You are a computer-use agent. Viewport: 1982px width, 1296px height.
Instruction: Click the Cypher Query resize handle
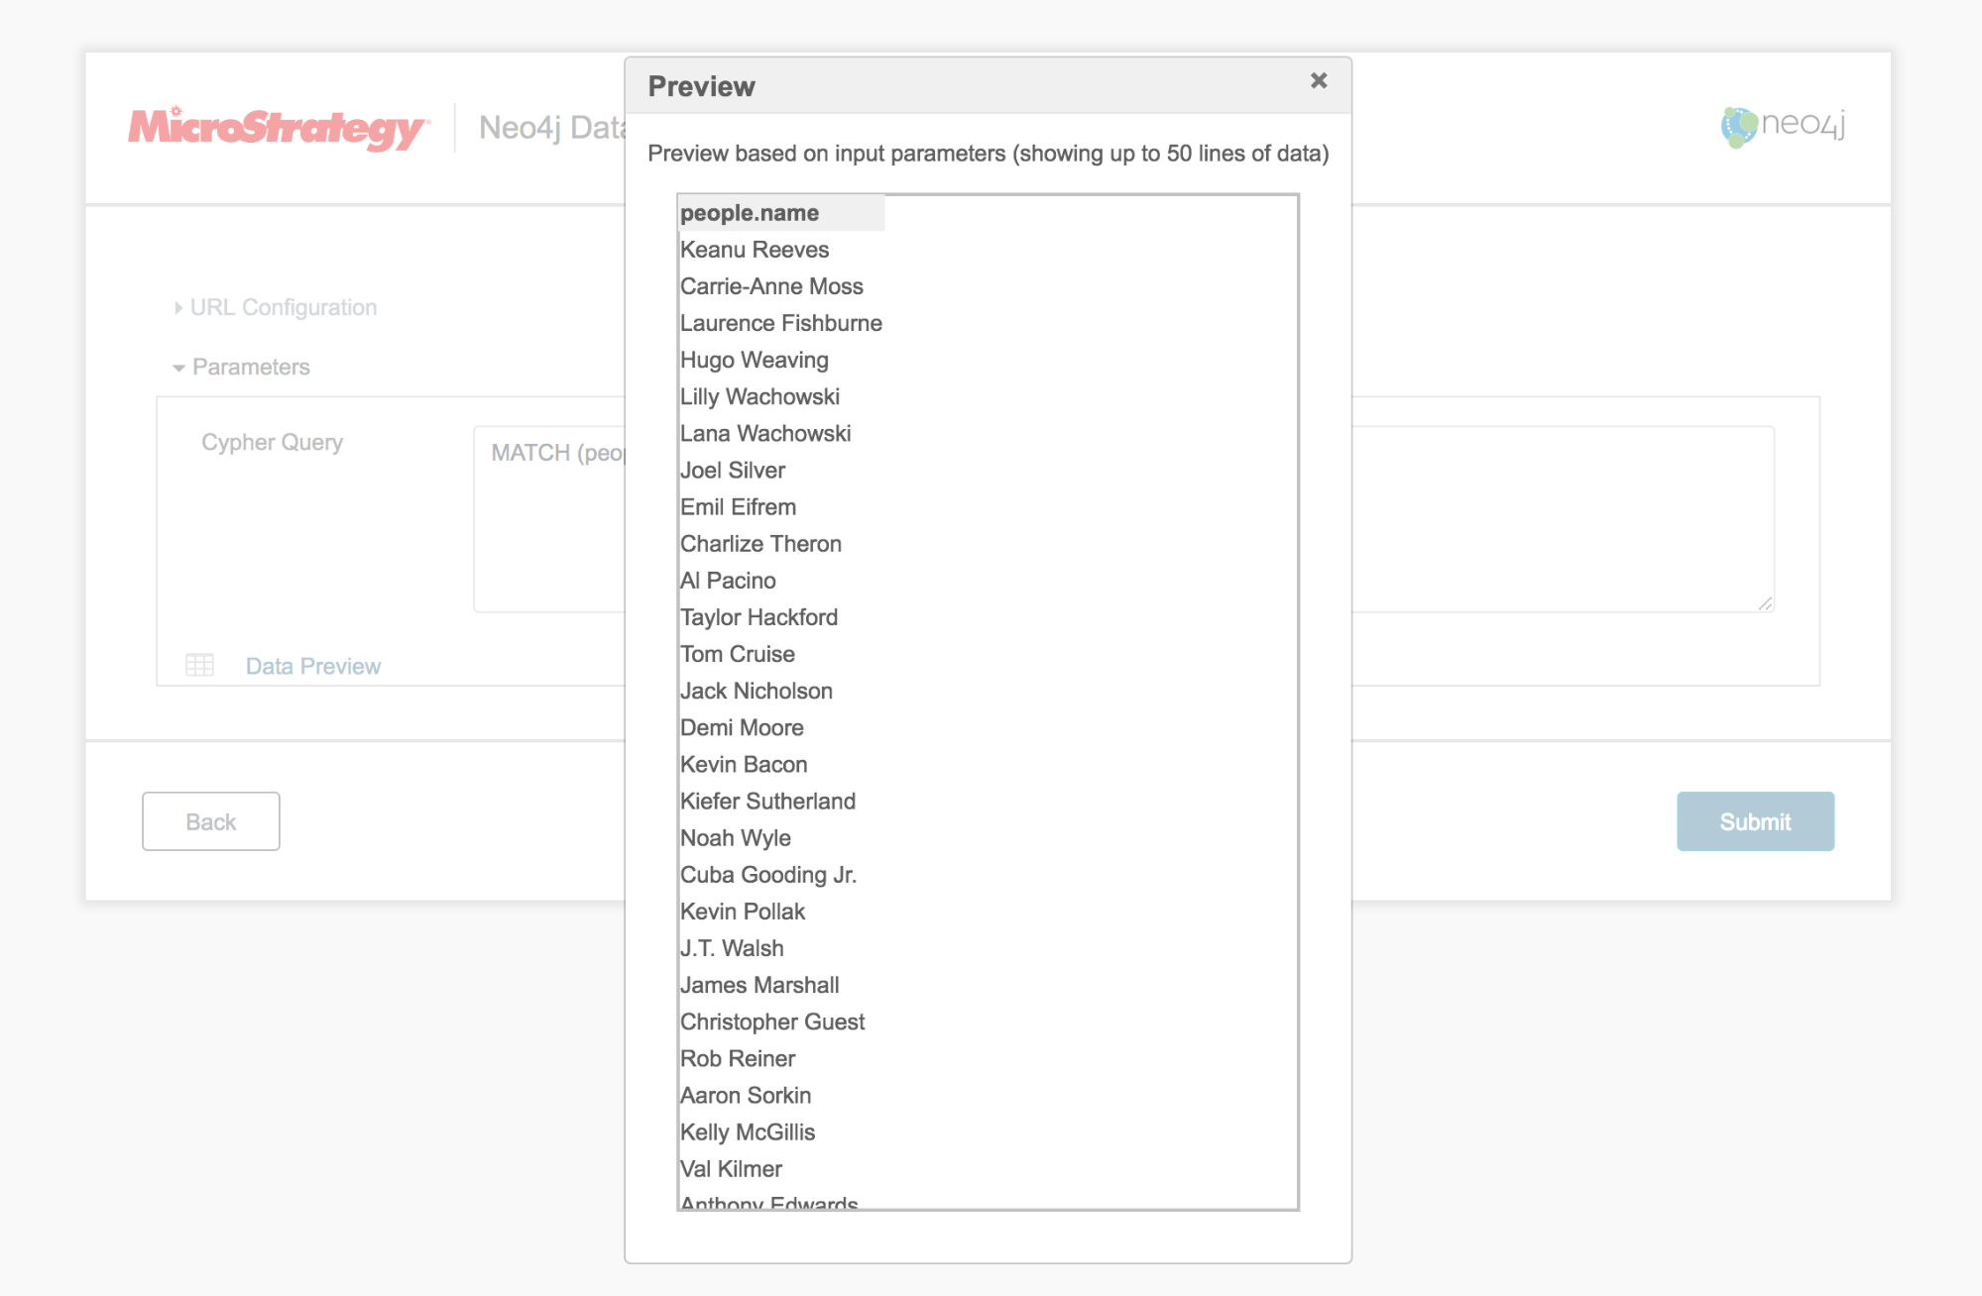(1765, 603)
